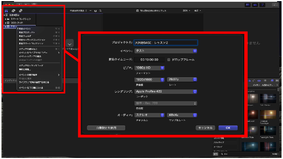Screen dimensions: 283x159
Task: Open the viewer zoom 26% dropdown
Action: coord(186,11)
